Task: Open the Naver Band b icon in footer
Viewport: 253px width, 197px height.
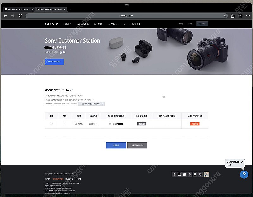Action: pyautogui.click(x=200, y=174)
